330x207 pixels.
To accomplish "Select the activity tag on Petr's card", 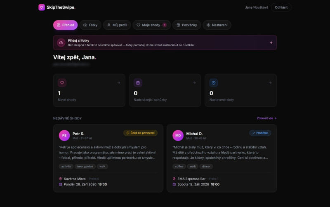I will [x=66, y=167].
